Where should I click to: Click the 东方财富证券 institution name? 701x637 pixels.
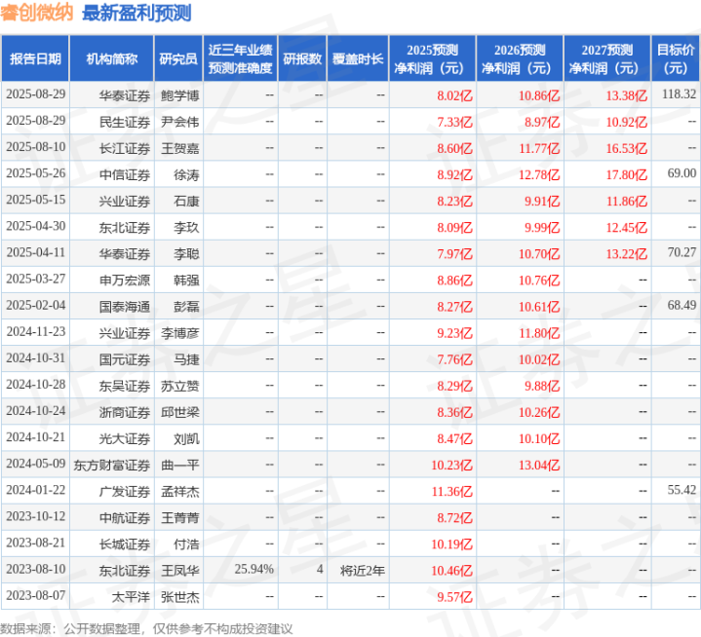(x=115, y=464)
